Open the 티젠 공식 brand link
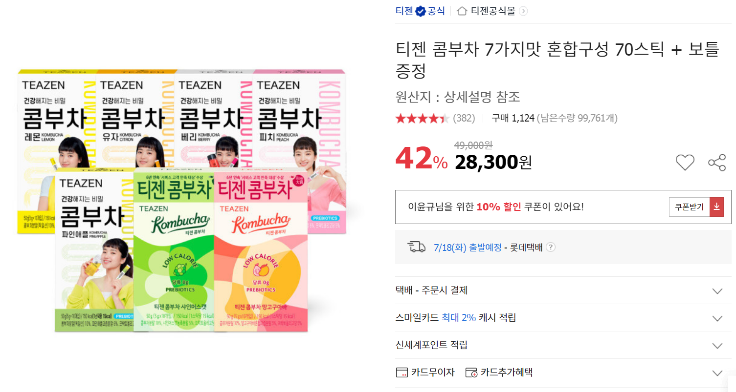 pos(420,11)
